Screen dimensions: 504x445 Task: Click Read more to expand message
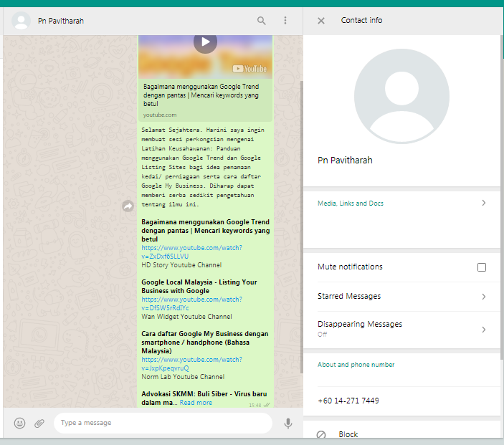(196, 403)
